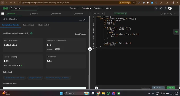Screen dimensions: 180x96
Task: Go back in browser history
Action: point(2,3)
